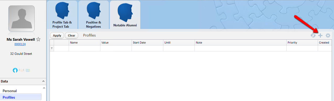The image size is (334, 101).
Task: Click the Note filter field
Action: click(x=240, y=49)
